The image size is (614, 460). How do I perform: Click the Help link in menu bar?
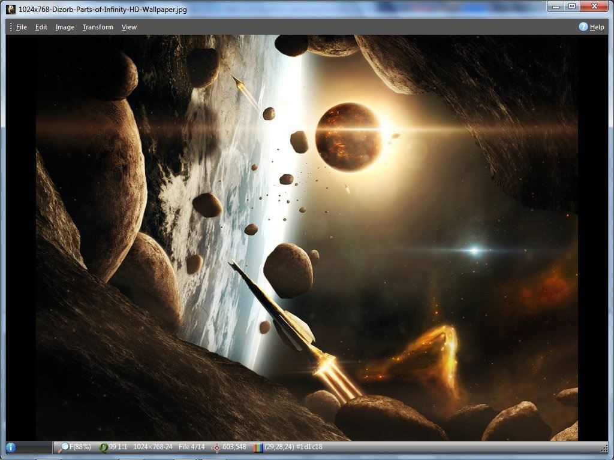[x=597, y=27]
